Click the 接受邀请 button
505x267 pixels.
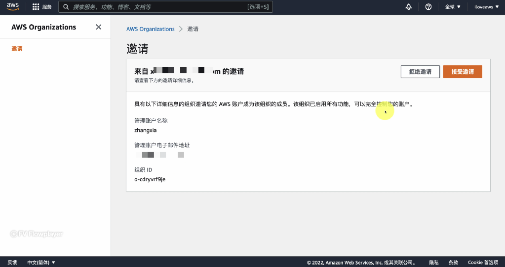463,71
